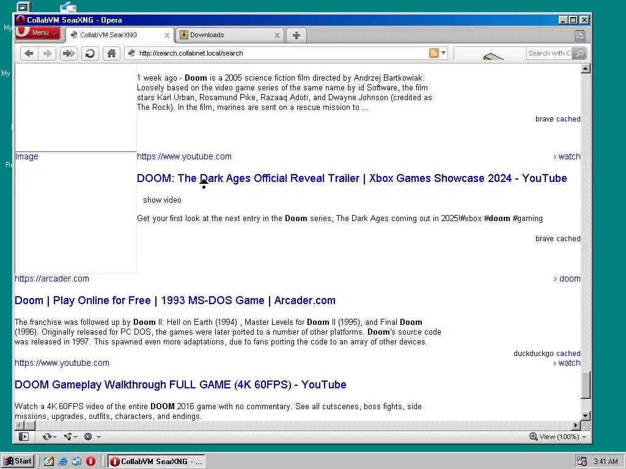
Task: Click cached link under Dark Ages trailer result
Action: (568, 239)
